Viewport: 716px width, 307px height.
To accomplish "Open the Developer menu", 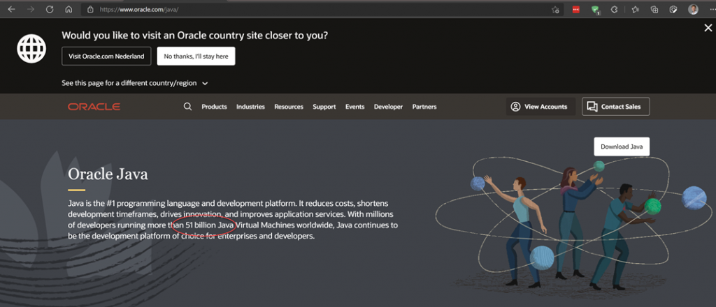I will (x=388, y=107).
